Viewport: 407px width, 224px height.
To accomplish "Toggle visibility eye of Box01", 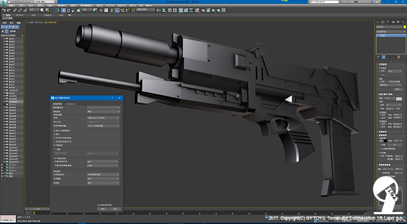I will point(4,39).
